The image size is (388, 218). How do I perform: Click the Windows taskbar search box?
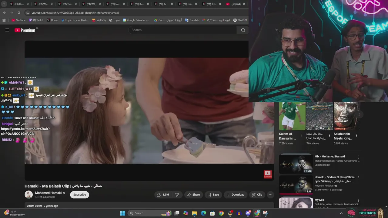point(150,213)
